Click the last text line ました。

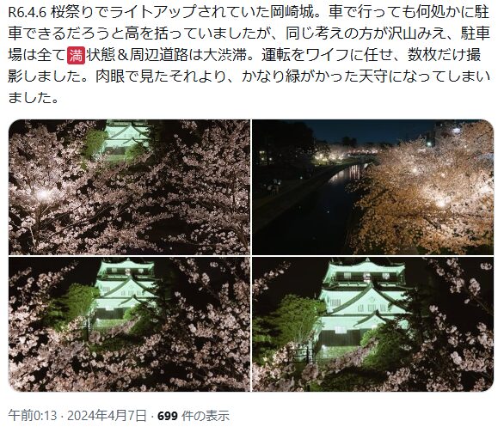(x=34, y=98)
